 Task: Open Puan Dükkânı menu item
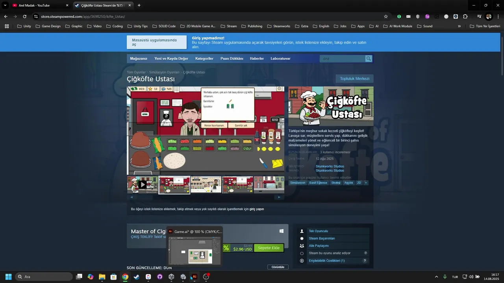click(x=232, y=59)
